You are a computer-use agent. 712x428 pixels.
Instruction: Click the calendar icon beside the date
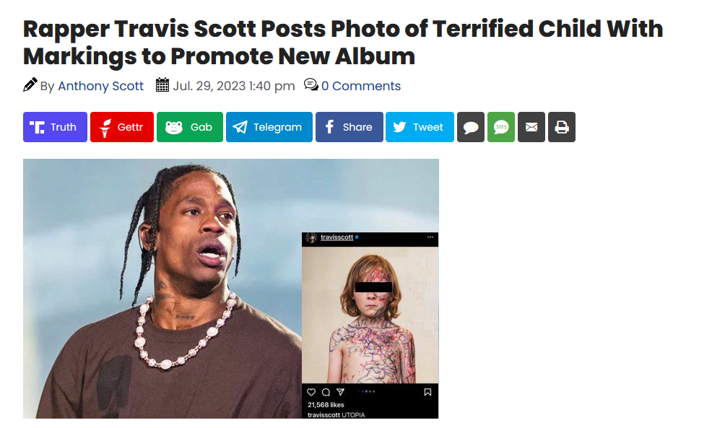[162, 85]
